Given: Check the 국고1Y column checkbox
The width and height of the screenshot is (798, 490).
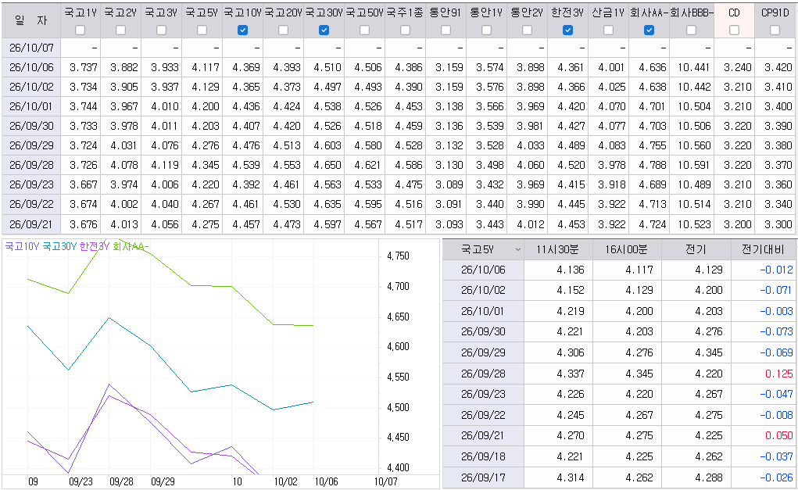Looking at the screenshot, I should [x=80, y=30].
